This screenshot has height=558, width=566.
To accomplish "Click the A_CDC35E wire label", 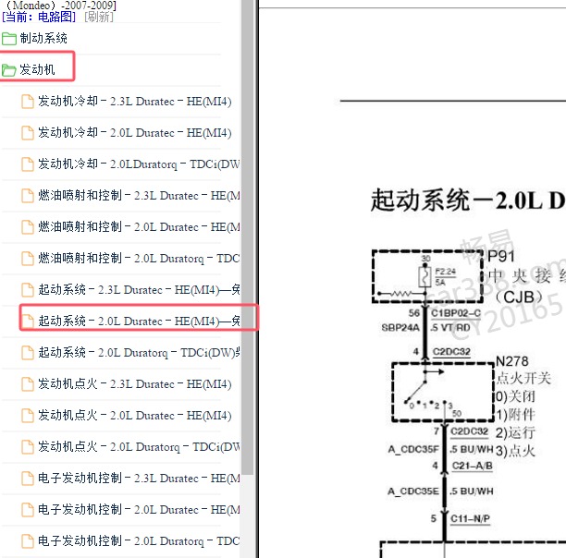I will pyautogui.click(x=413, y=491).
